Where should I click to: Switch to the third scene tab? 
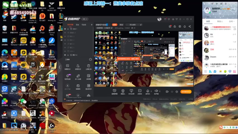click(x=84, y=25)
